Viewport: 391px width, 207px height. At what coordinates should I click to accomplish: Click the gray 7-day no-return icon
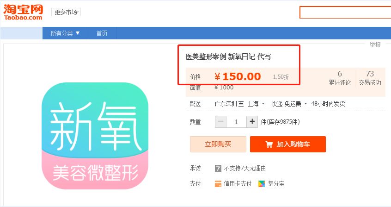click(x=218, y=168)
